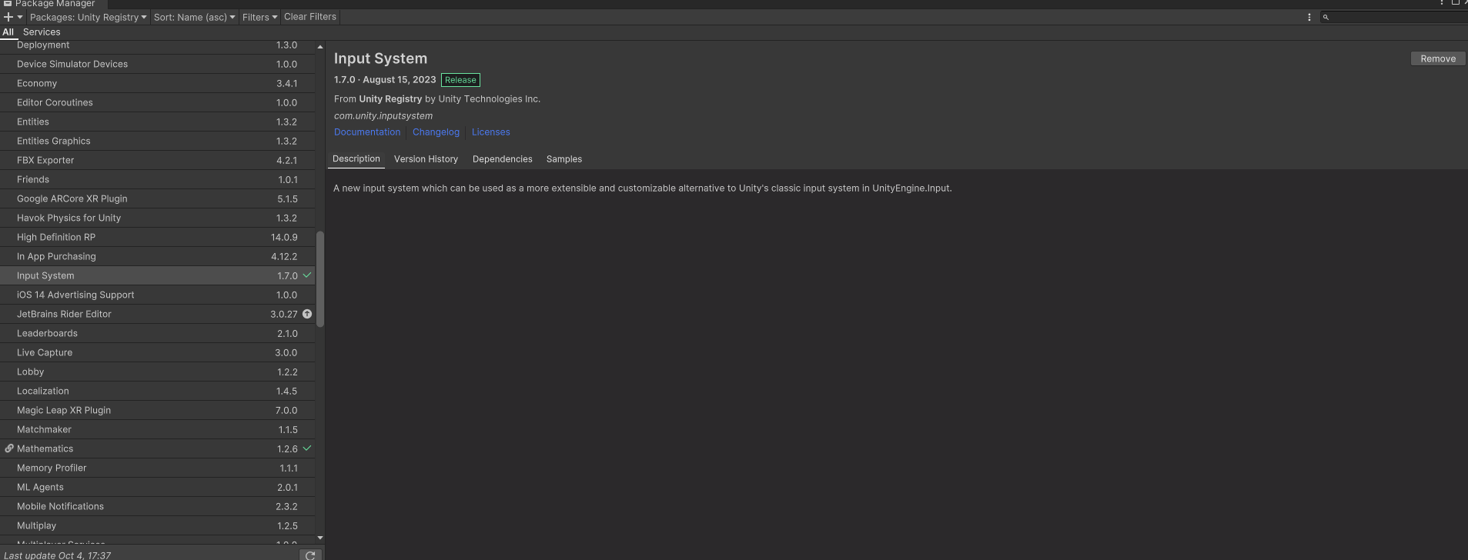Click the package list scroll down arrow
This screenshot has height=560, width=1468.
pos(320,538)
